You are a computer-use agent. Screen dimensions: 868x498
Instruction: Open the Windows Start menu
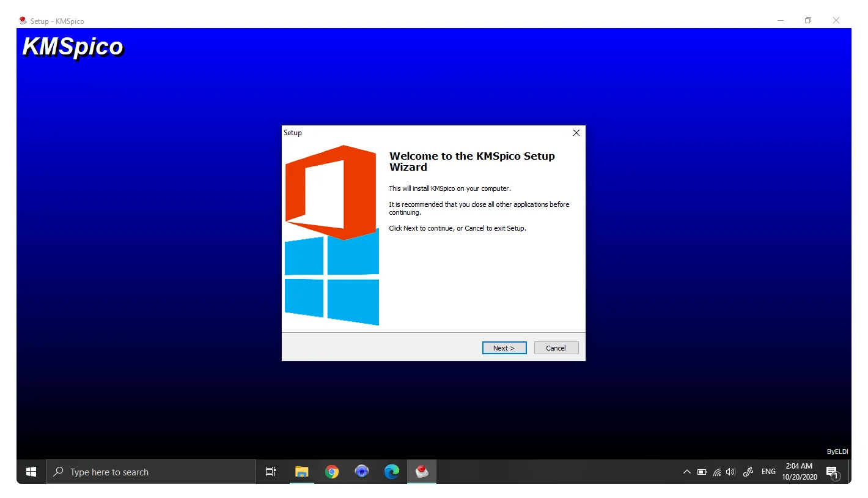pyautogui.click(x=31, y=472)
